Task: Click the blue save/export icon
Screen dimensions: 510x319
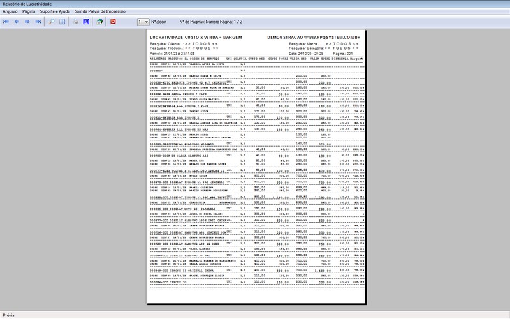Action: tap(87, 22)
